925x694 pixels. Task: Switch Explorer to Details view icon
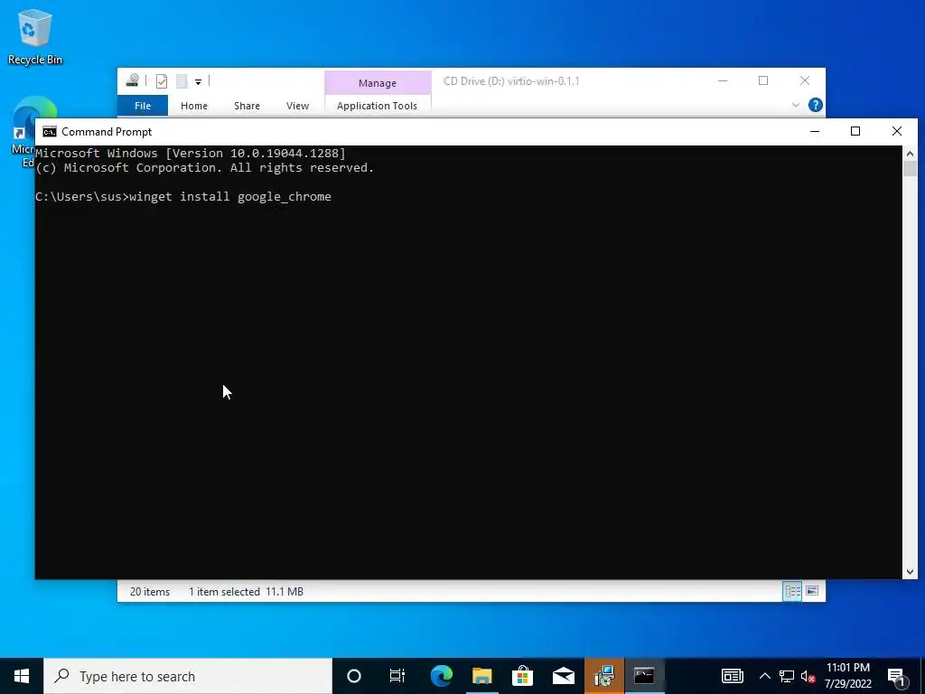pyautogui.click(x=792, y=591)
